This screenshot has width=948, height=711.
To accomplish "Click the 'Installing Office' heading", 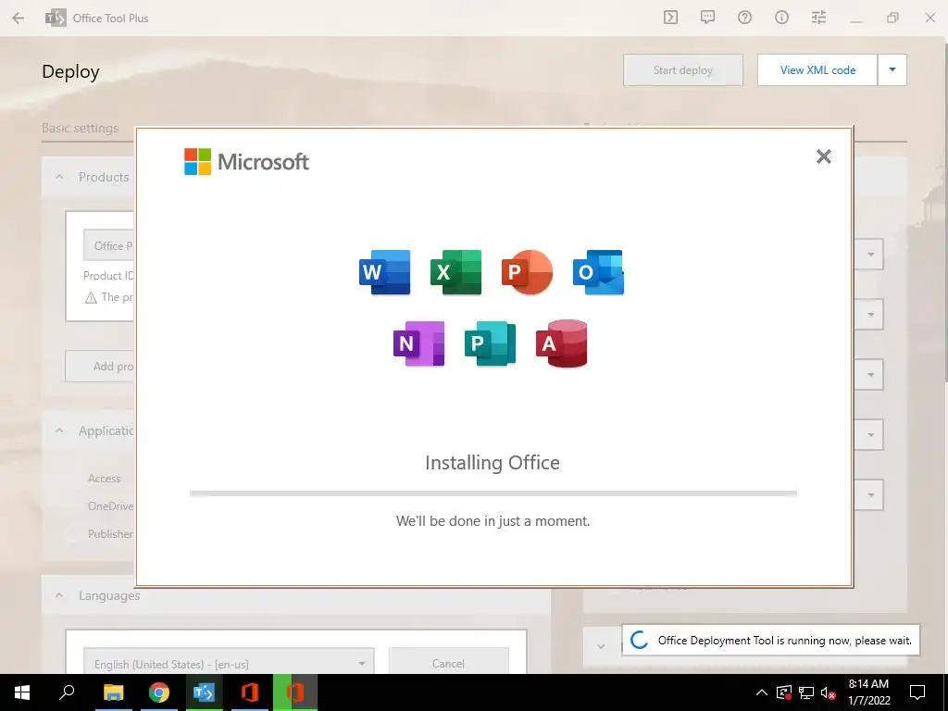I will point(493,463).
